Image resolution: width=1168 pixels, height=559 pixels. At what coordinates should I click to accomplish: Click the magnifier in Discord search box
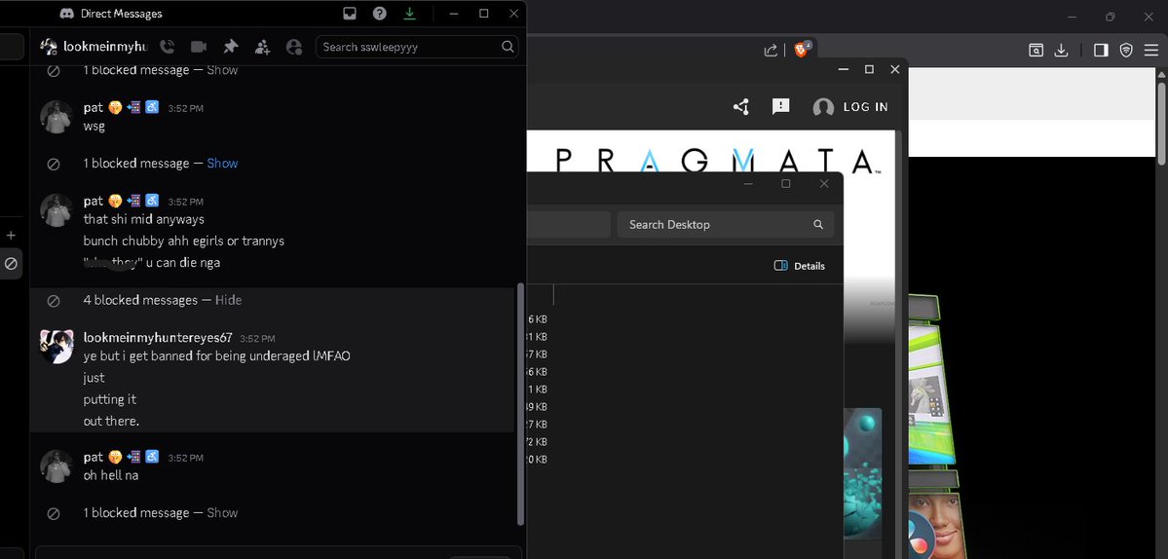click(x=509, y=46)
